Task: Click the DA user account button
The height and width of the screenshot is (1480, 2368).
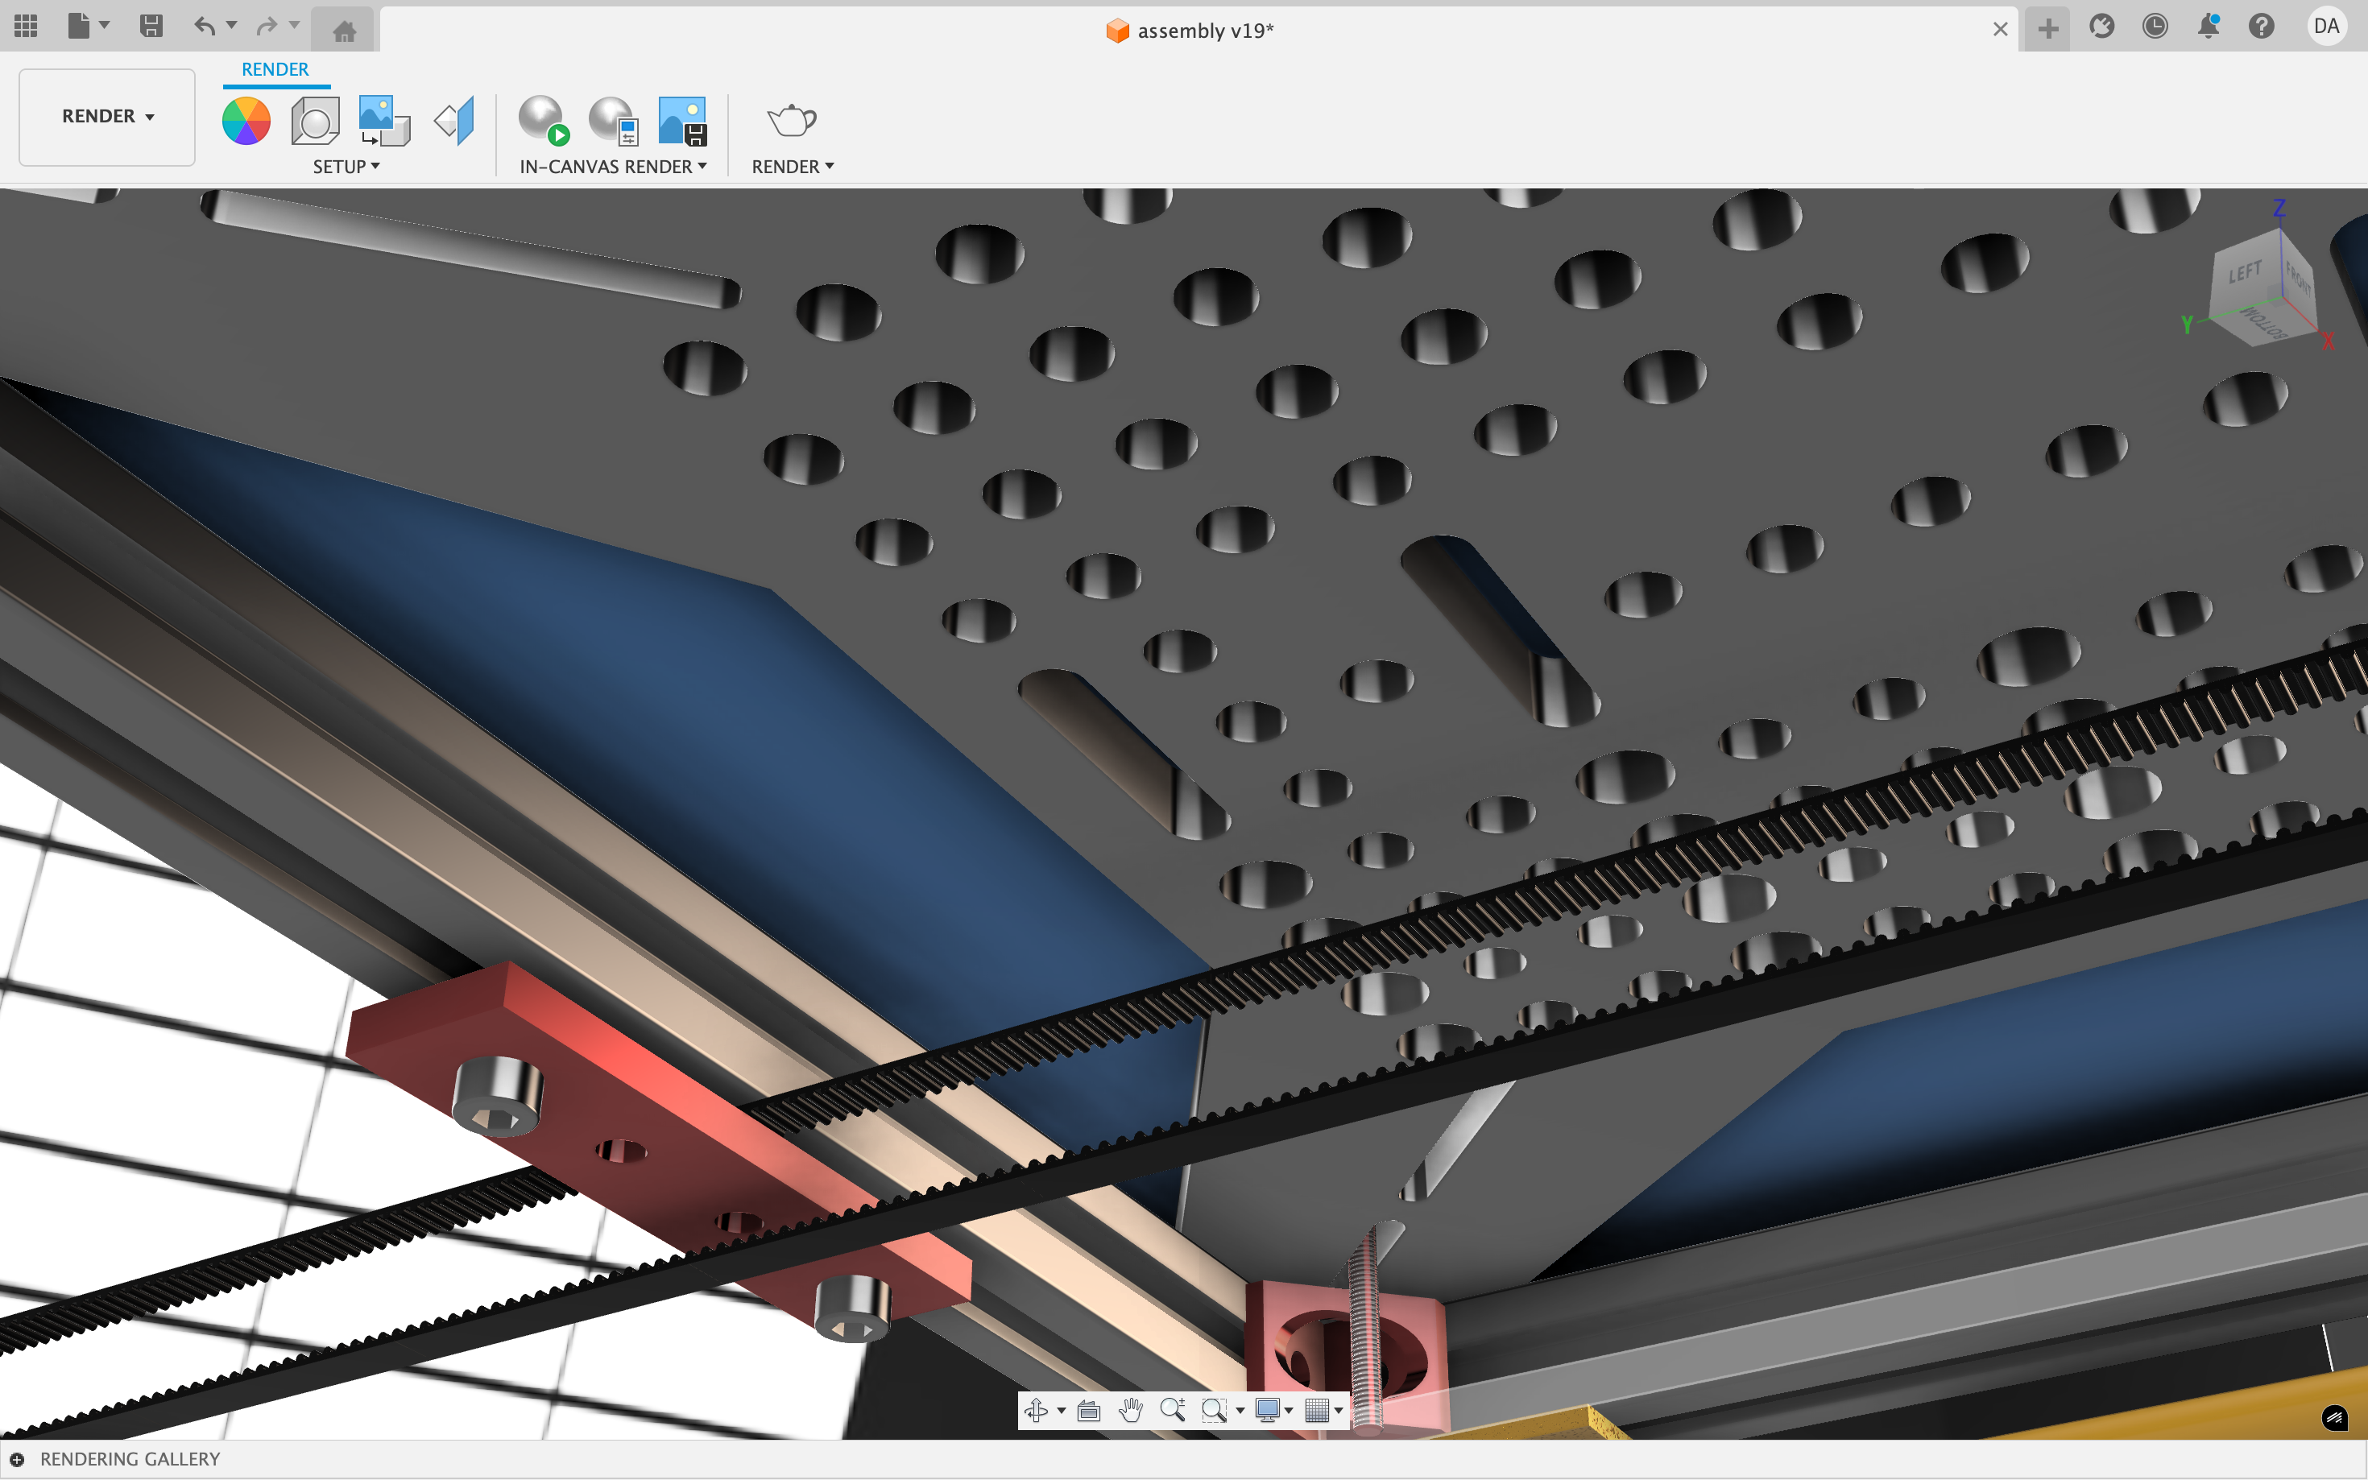Action: point(2326,27)
